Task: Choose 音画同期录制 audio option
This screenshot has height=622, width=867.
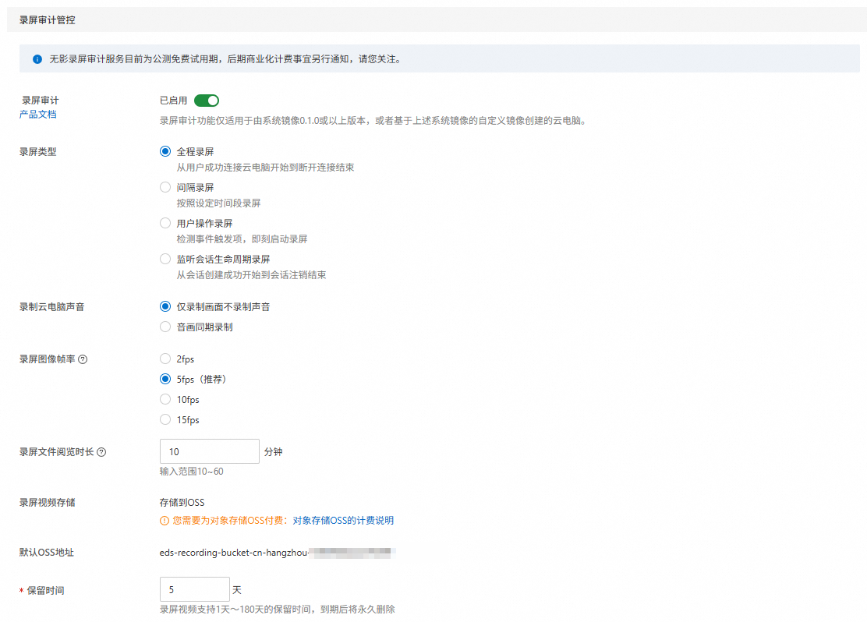Action: point(165,326)
